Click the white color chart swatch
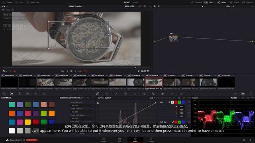Screen dimensions: 255x143 coord(12,131)
